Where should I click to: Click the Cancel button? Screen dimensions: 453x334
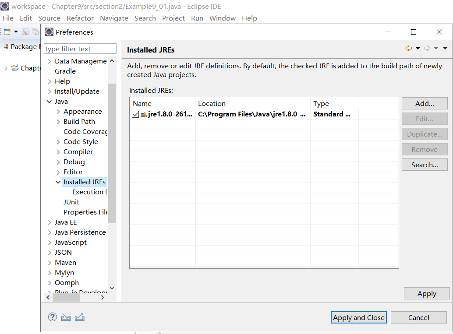(x=419, y=317)
